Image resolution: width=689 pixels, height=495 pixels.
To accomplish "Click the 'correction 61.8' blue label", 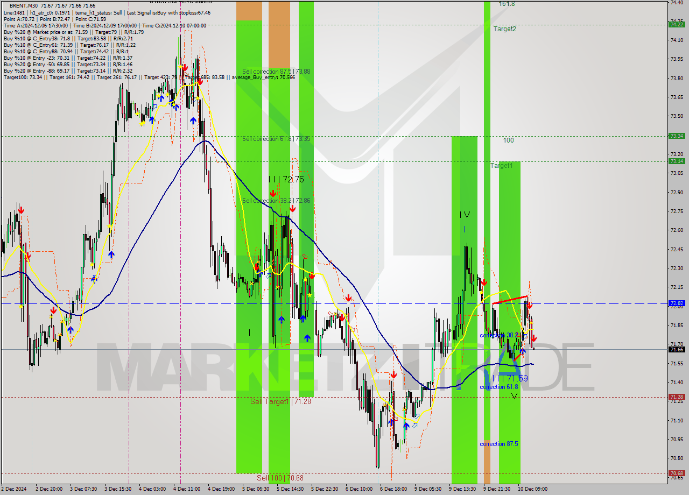I will [499, 387].
